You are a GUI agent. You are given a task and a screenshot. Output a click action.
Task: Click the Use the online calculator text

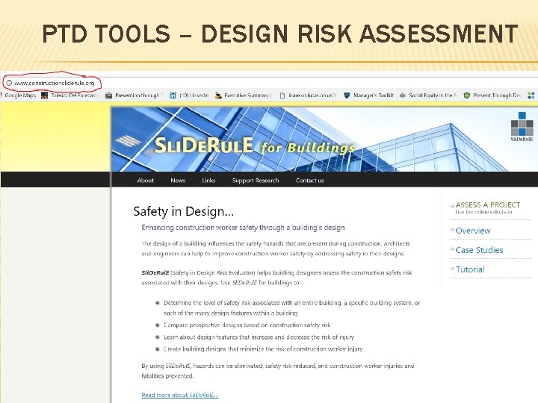pos(483,212)
